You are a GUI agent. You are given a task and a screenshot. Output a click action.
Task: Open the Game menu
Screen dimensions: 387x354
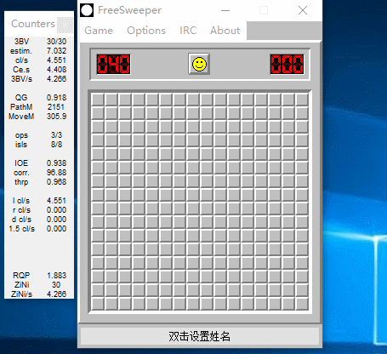pos(99,31)
